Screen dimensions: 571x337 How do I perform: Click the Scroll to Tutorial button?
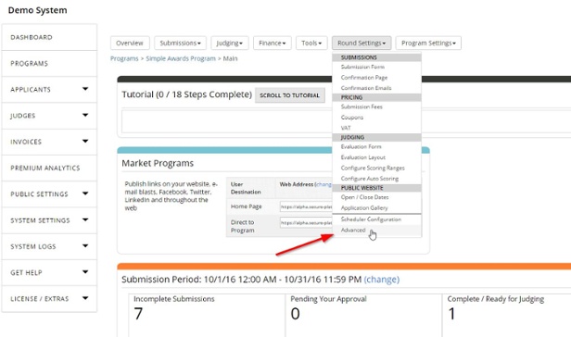(290, 95)
